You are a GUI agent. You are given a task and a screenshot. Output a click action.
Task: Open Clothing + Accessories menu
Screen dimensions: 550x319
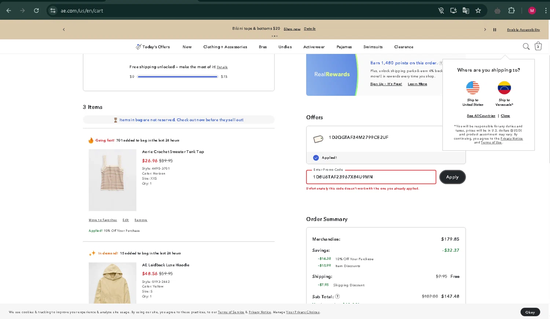coord(225,47)
